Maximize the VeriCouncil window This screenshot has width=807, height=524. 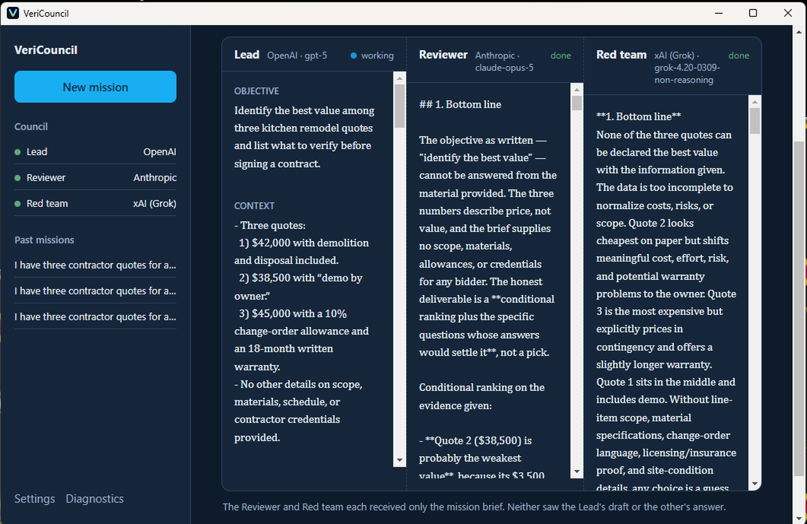753,13
